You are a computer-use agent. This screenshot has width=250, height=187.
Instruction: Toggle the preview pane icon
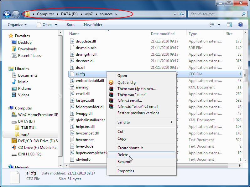click(229, 25)
